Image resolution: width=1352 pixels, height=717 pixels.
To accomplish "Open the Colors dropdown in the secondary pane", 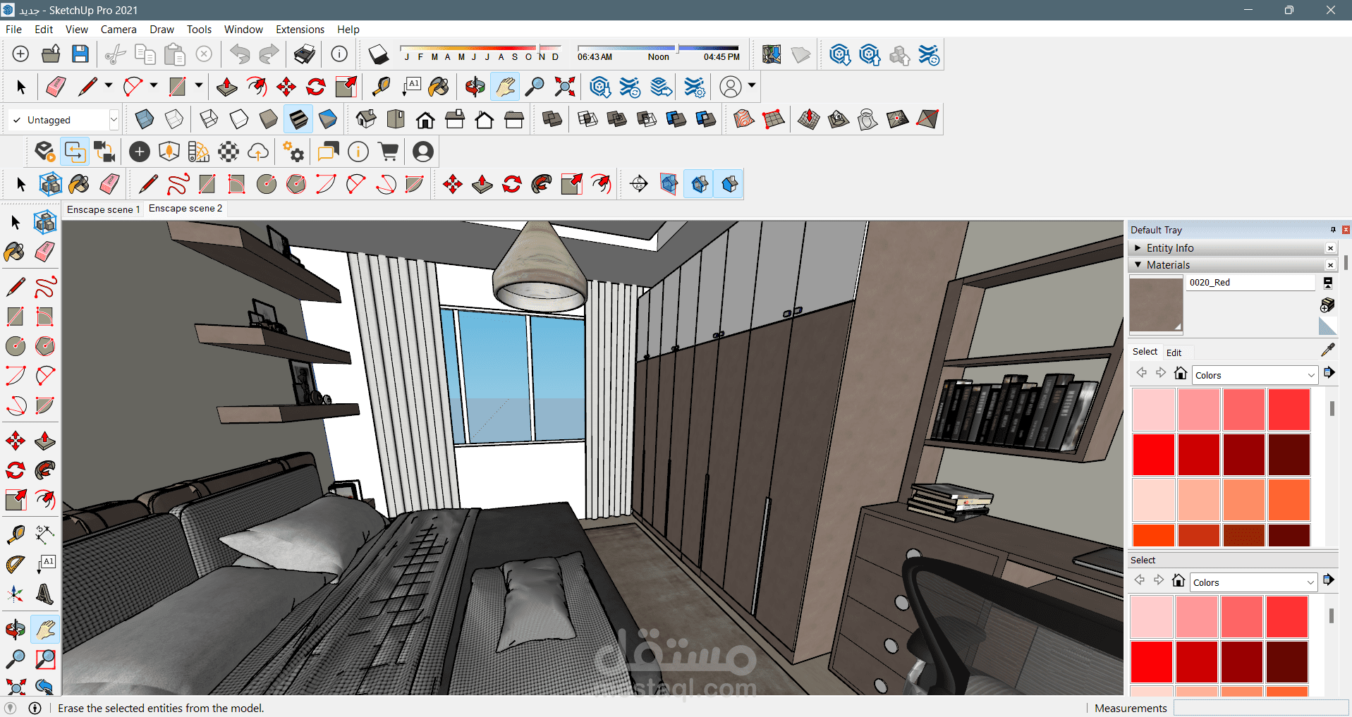I will coord(1253,582).
